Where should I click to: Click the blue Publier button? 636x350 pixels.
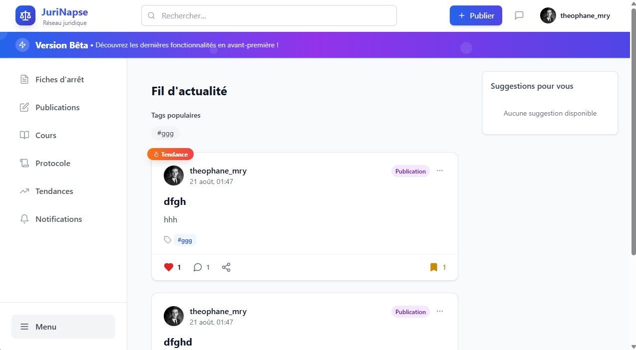pyautogui.click(x=476, y=15)
